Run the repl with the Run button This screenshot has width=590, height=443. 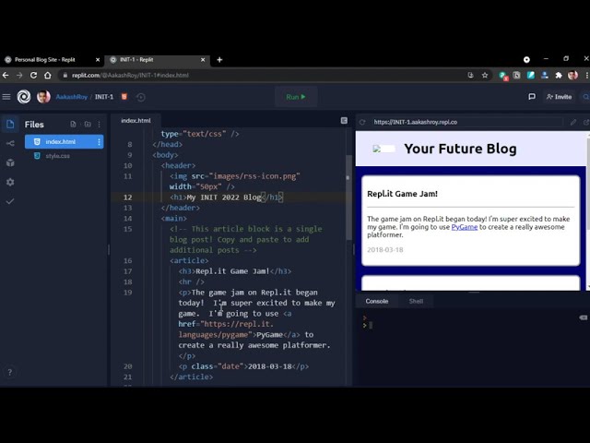[296, 97]
